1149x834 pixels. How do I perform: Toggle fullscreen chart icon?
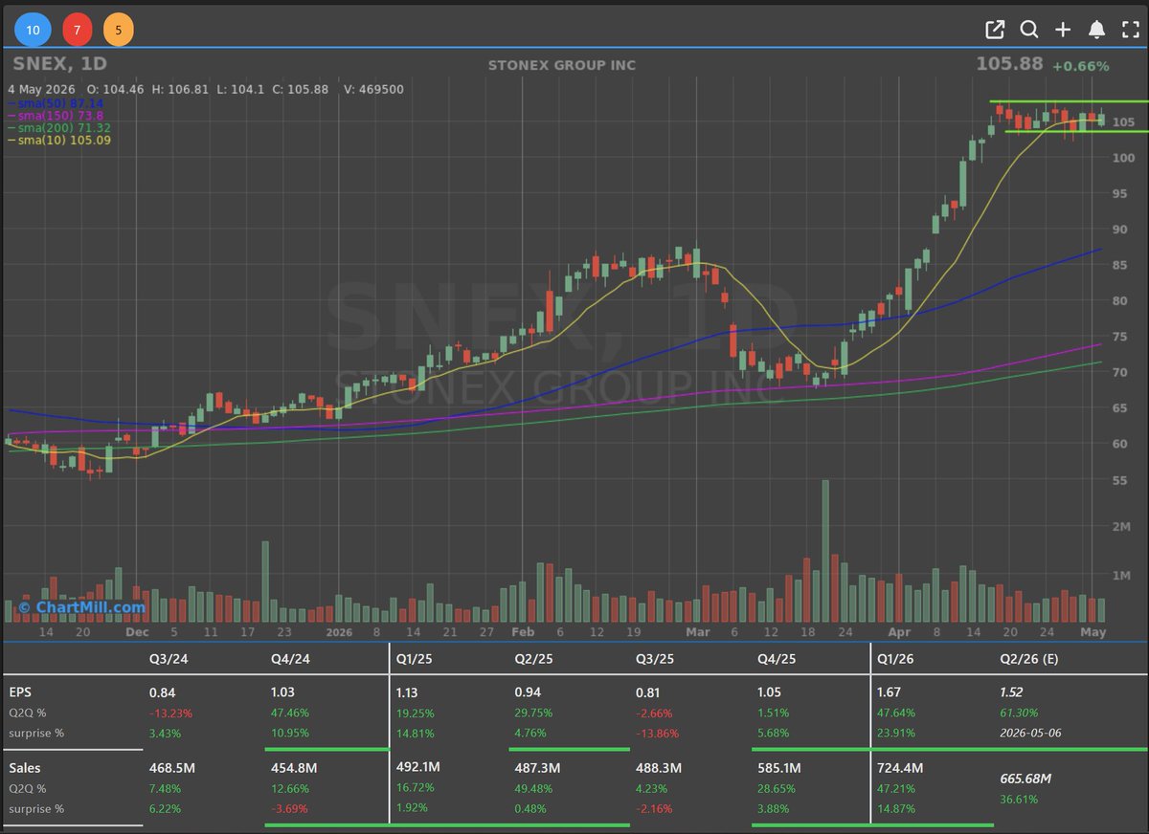[1130, 30]
